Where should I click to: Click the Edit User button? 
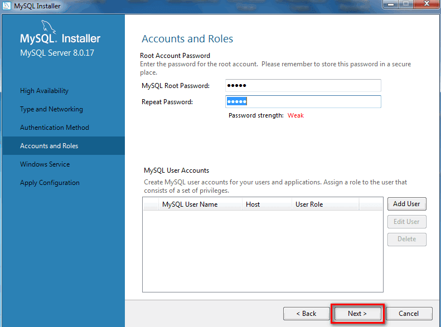click(x=406, y=222)
